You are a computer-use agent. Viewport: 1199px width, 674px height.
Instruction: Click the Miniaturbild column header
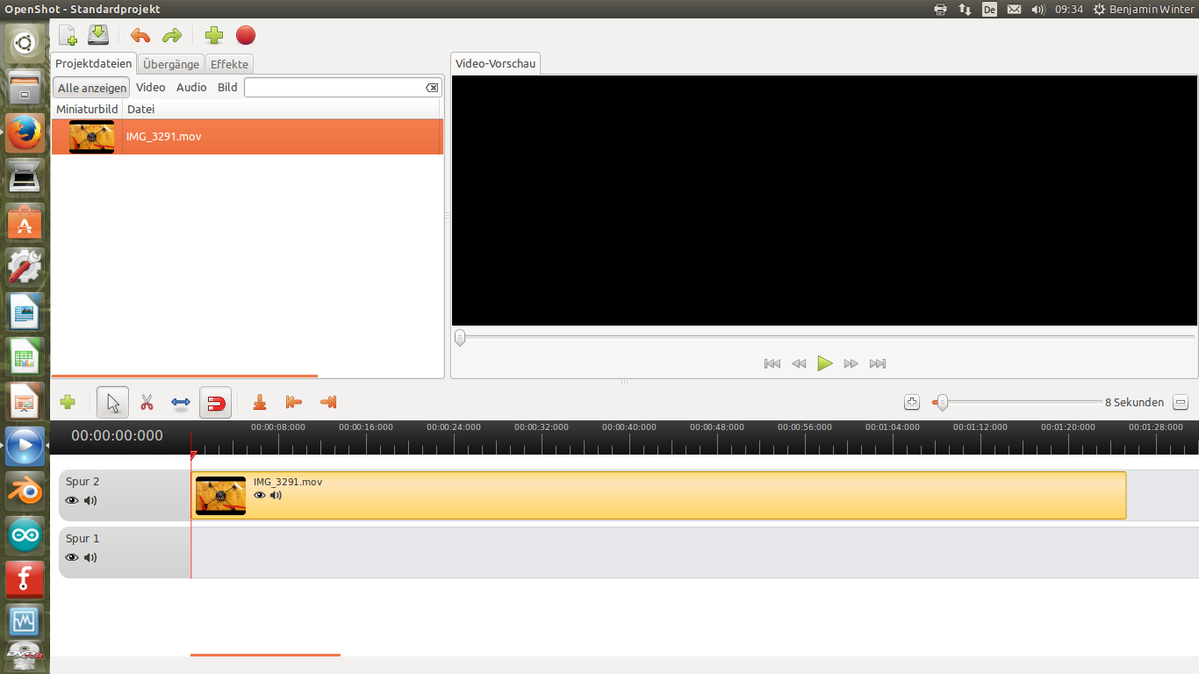87,109
